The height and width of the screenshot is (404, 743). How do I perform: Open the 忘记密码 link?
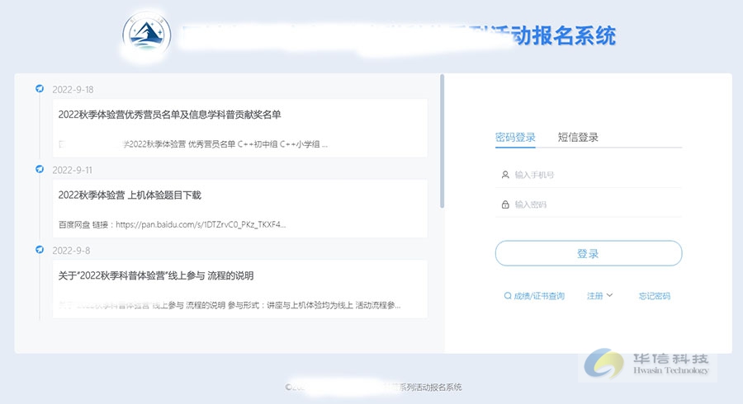(x=654, y=296)
